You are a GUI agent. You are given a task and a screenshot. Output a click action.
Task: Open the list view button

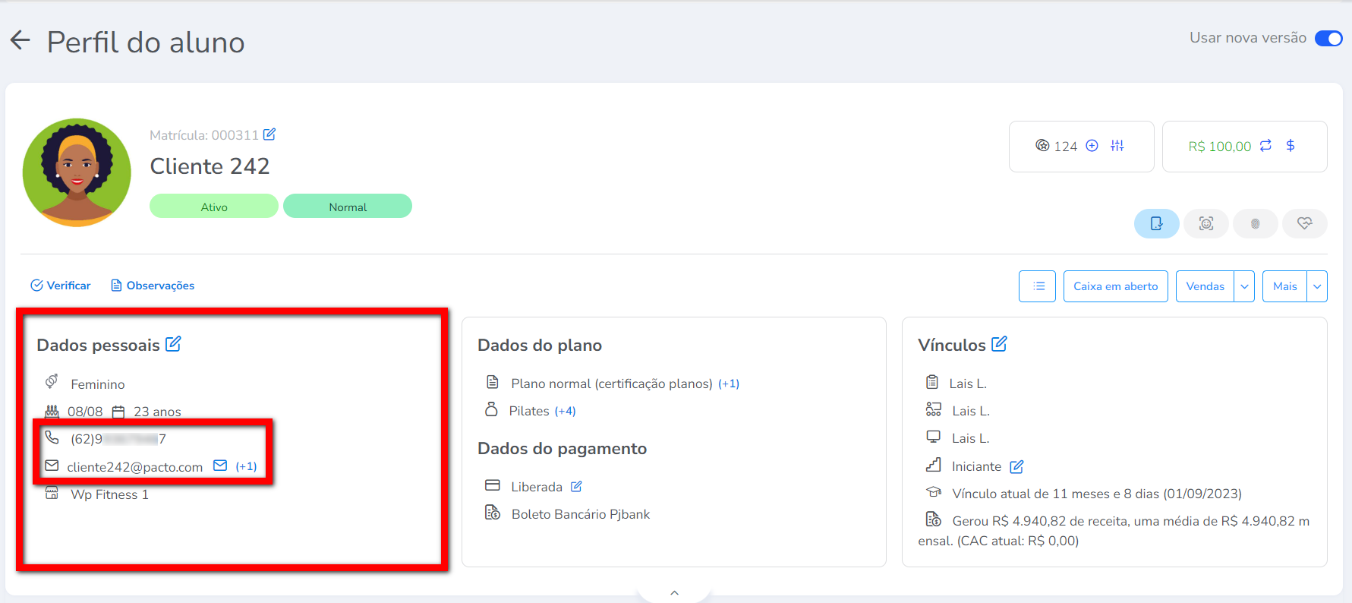[1037, 286]
